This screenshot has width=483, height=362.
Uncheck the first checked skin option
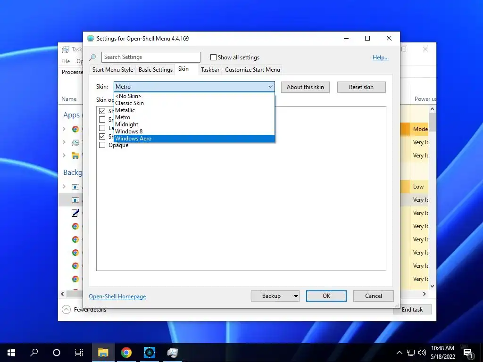click(x=102, y=111)
